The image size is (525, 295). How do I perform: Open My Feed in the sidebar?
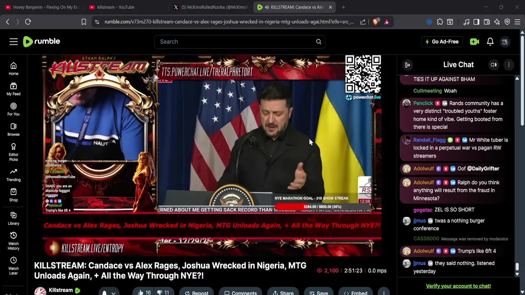pyautogui.click(x=14, y=89)
